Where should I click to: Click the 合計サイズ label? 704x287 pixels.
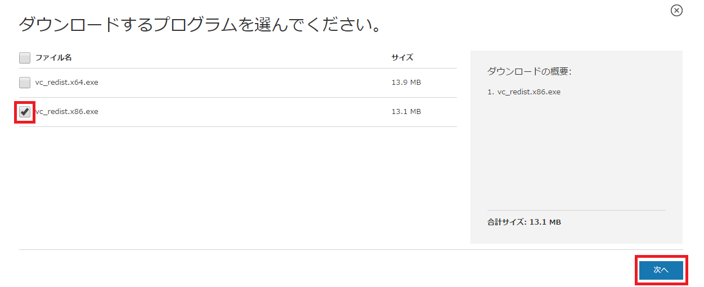click(x=507, y=222)
